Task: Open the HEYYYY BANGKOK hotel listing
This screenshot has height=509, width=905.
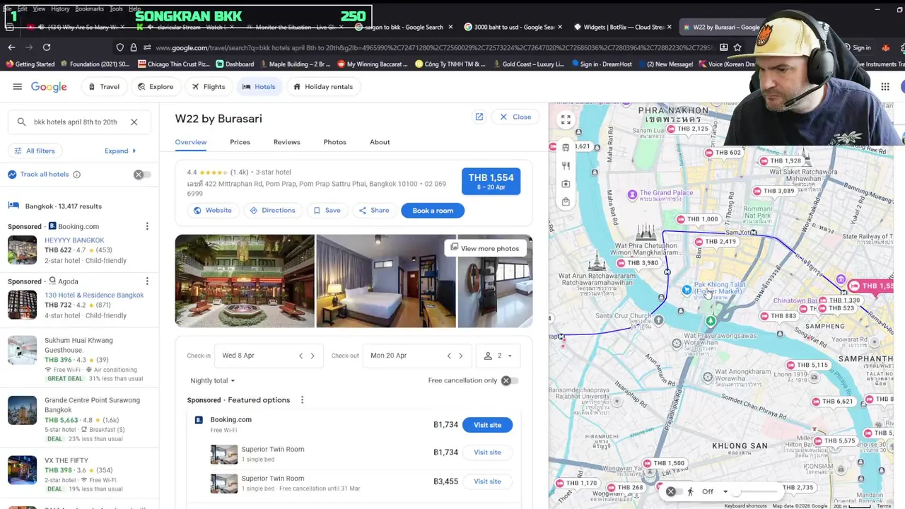Action: pos(74,240)
